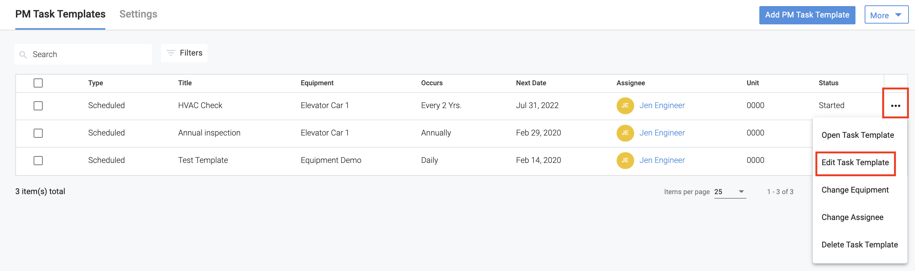Switch to the Settings tab
915x271 pixels.
click(138, 14)
